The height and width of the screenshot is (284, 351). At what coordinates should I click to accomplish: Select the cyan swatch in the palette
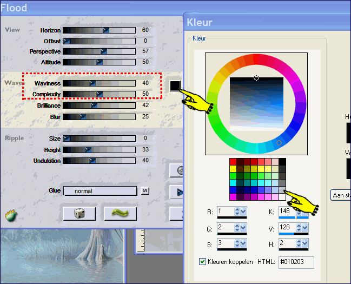pos(233,183)
